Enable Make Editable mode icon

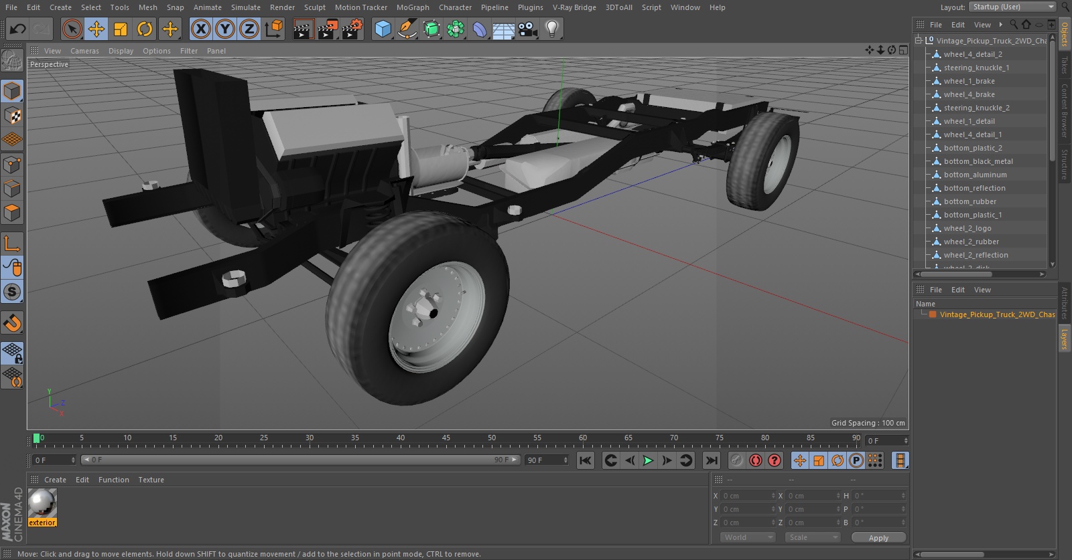(x=12, y=61)
